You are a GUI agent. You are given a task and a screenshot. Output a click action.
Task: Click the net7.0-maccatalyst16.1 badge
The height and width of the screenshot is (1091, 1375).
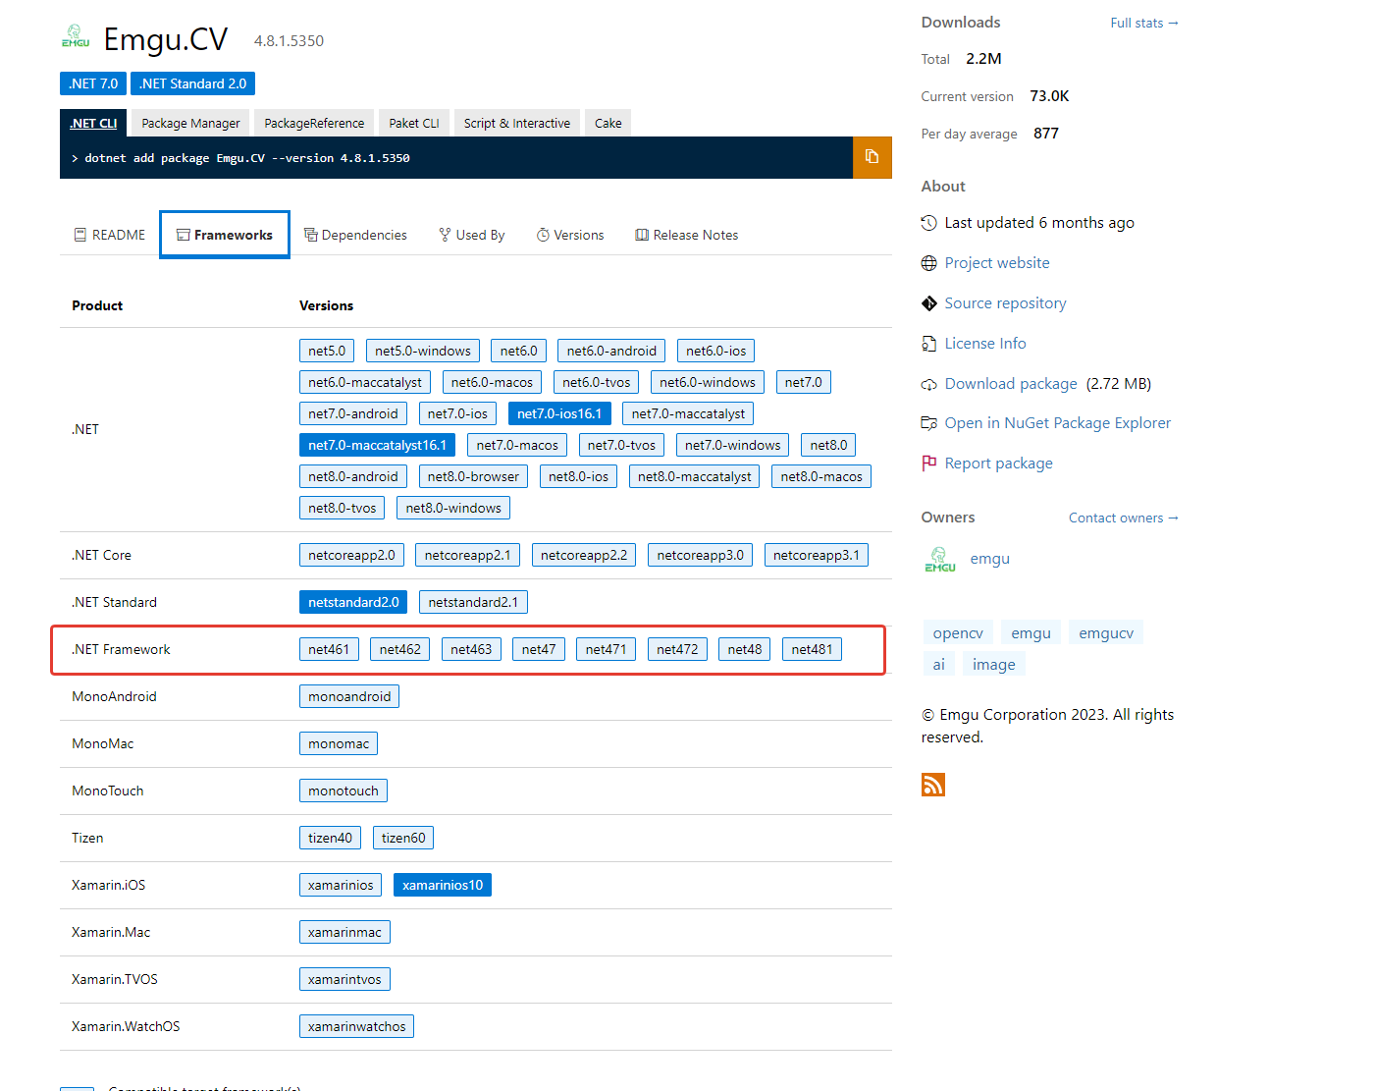tap(377, 445)
